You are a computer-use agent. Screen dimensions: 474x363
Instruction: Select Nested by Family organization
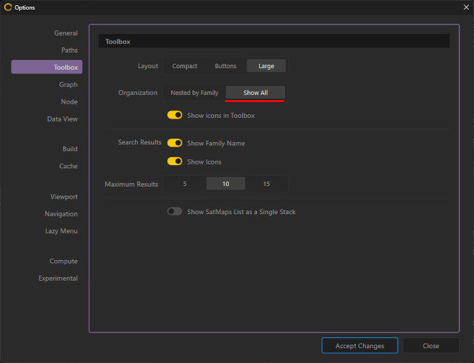coord(194,93)
